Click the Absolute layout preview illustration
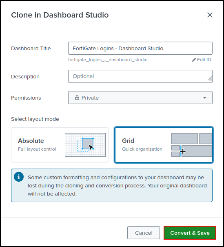The image size is (224, 247). pyautogui.click(x=85, y=145)
